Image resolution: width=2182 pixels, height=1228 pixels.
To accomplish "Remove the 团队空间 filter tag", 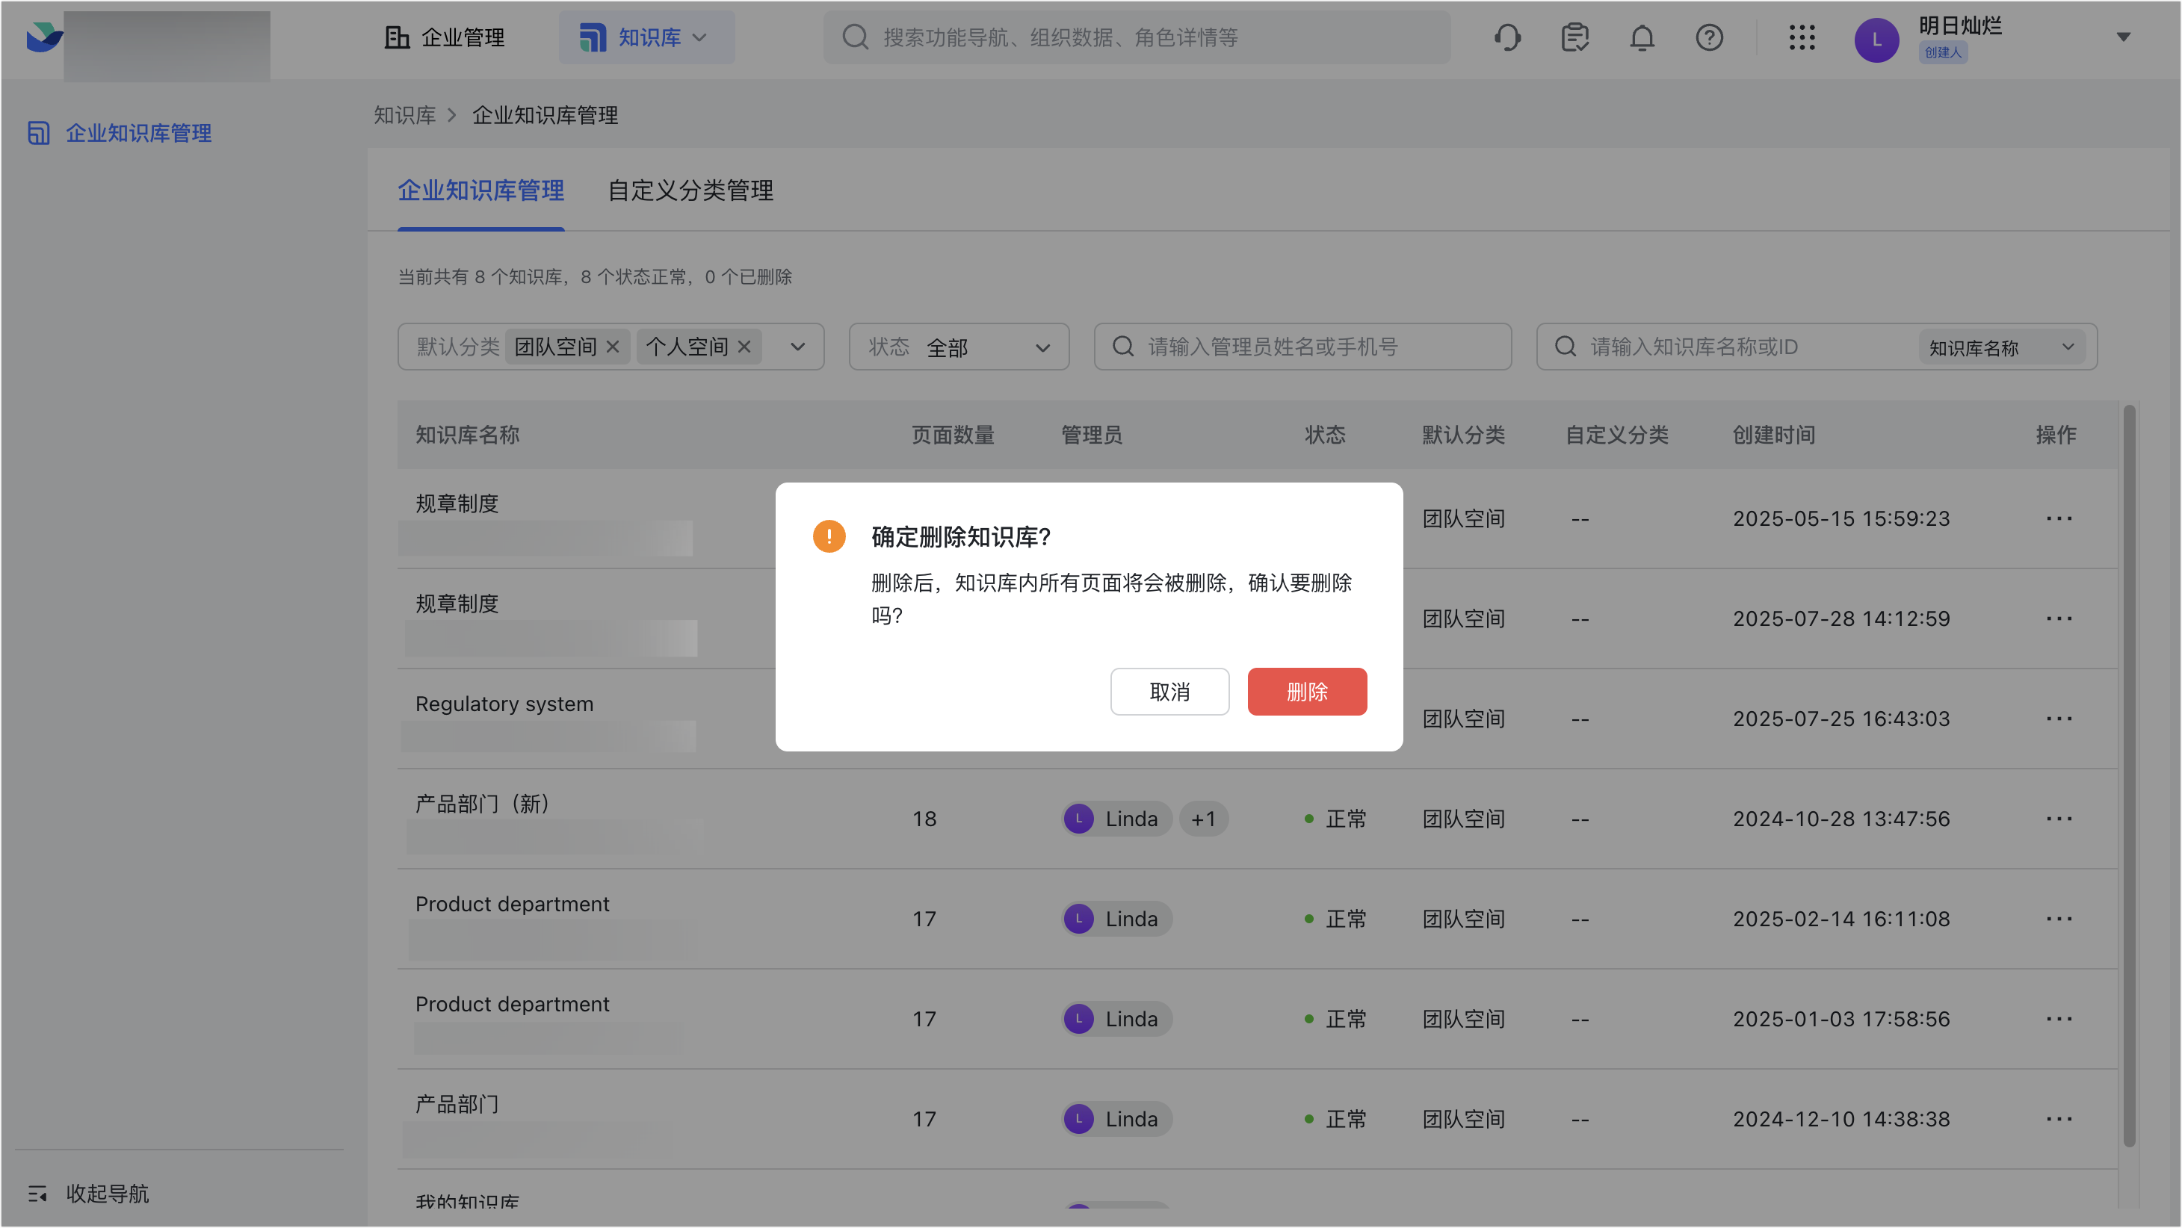I will (614, 347).
